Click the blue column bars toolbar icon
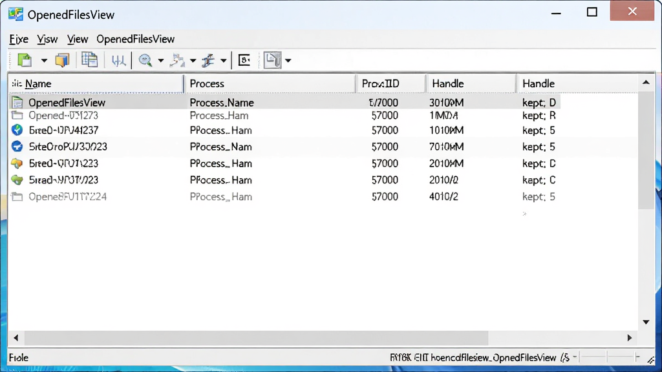The width and height of the screenshot is (662, 372). coord(119,61)
